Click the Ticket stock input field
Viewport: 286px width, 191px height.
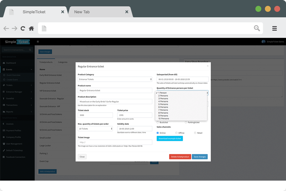coord(95,115)
